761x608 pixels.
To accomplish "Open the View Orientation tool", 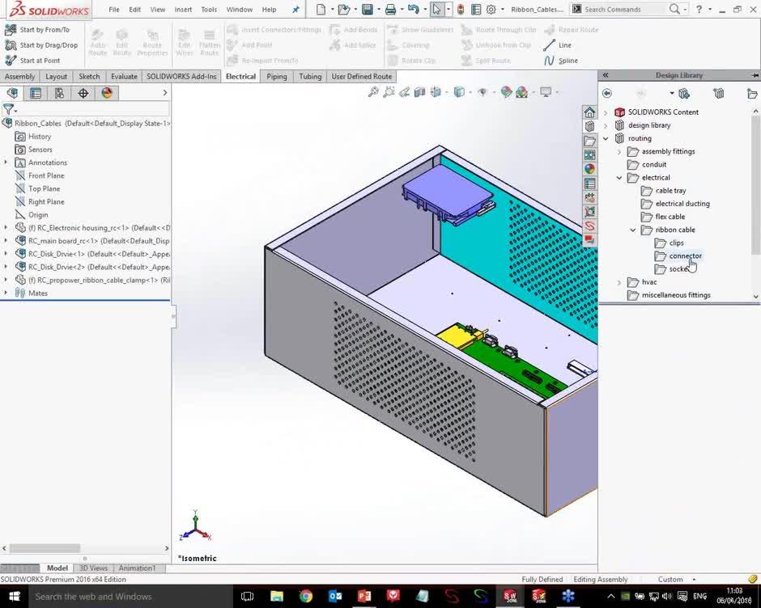I will 437,92.
